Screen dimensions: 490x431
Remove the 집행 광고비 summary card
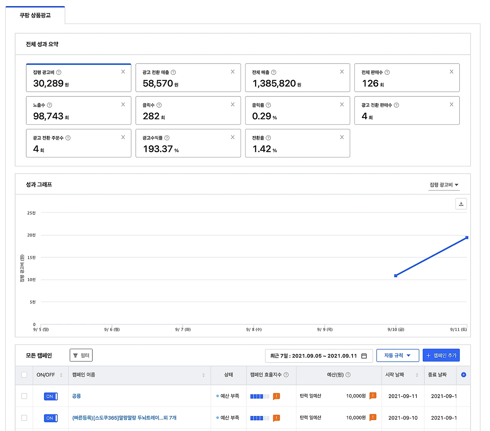tap(123, 72)
